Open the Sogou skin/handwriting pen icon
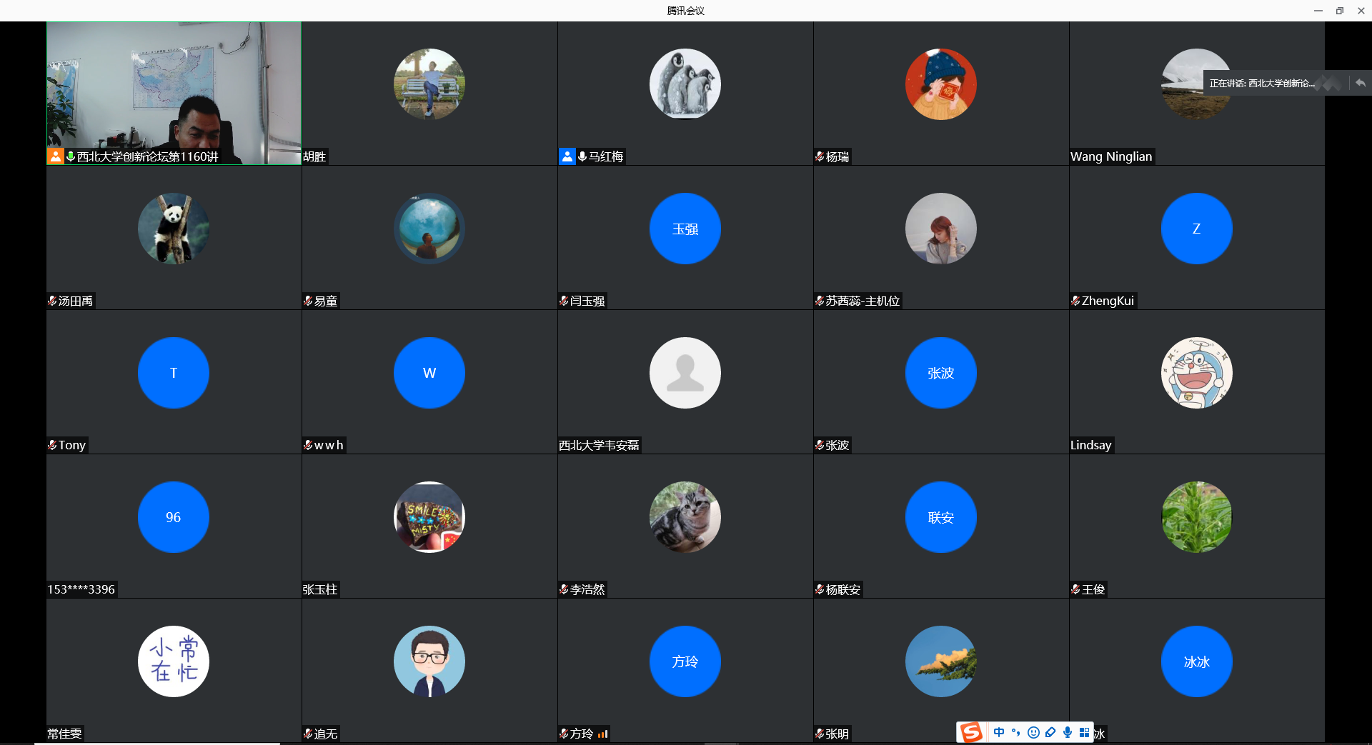 1050,732
